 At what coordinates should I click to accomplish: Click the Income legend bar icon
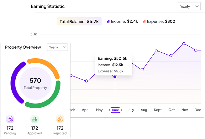pos(108,21)
